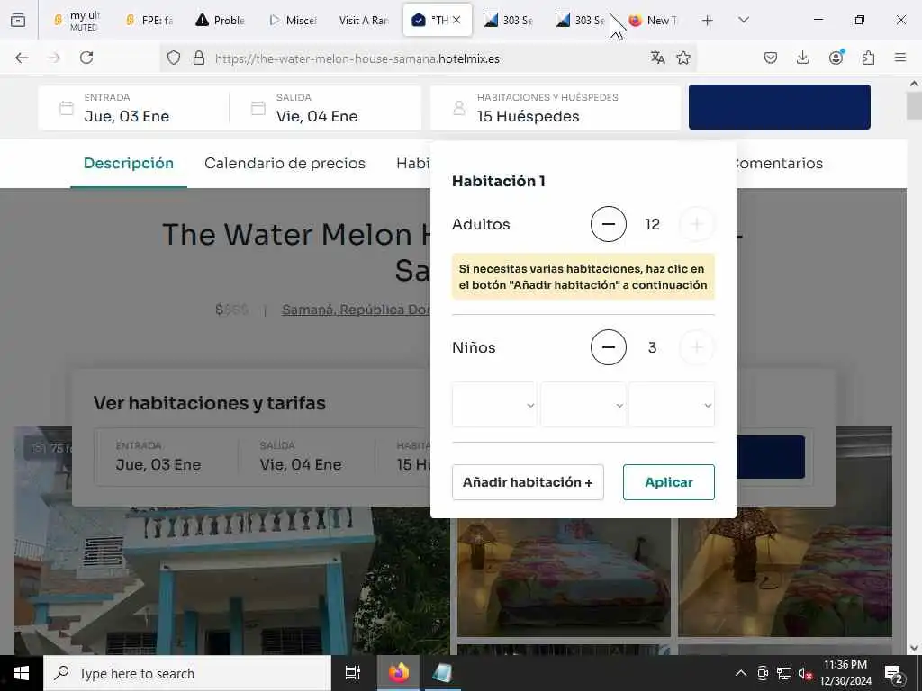The image size is (922, 691).
Task: Open the Extensions puzzle icon
Action: (868, 58)
